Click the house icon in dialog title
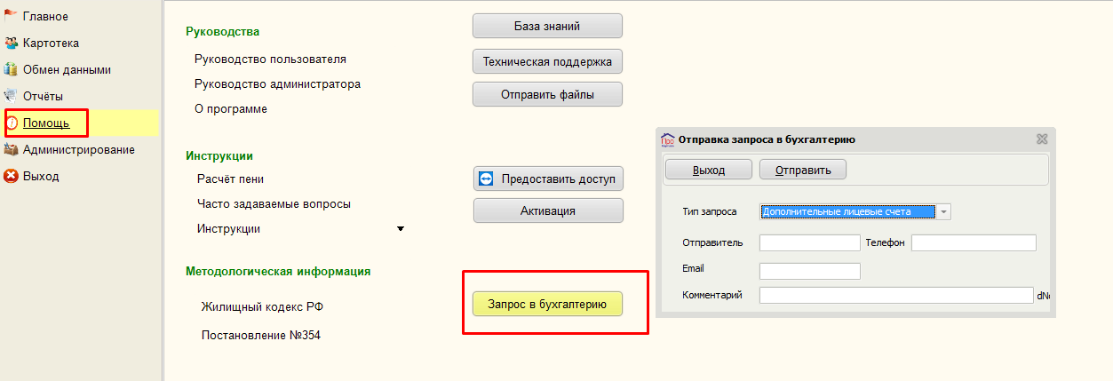The image size is (1113, 381). 668,139
